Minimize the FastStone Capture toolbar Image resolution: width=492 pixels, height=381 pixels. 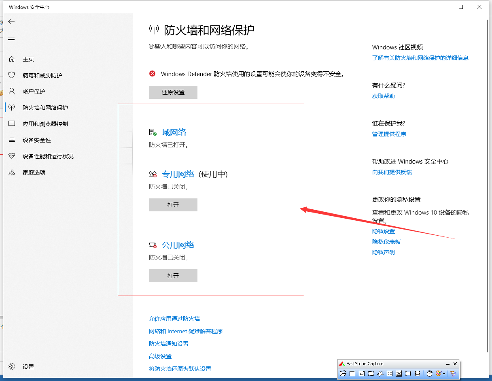click(448, 364)
